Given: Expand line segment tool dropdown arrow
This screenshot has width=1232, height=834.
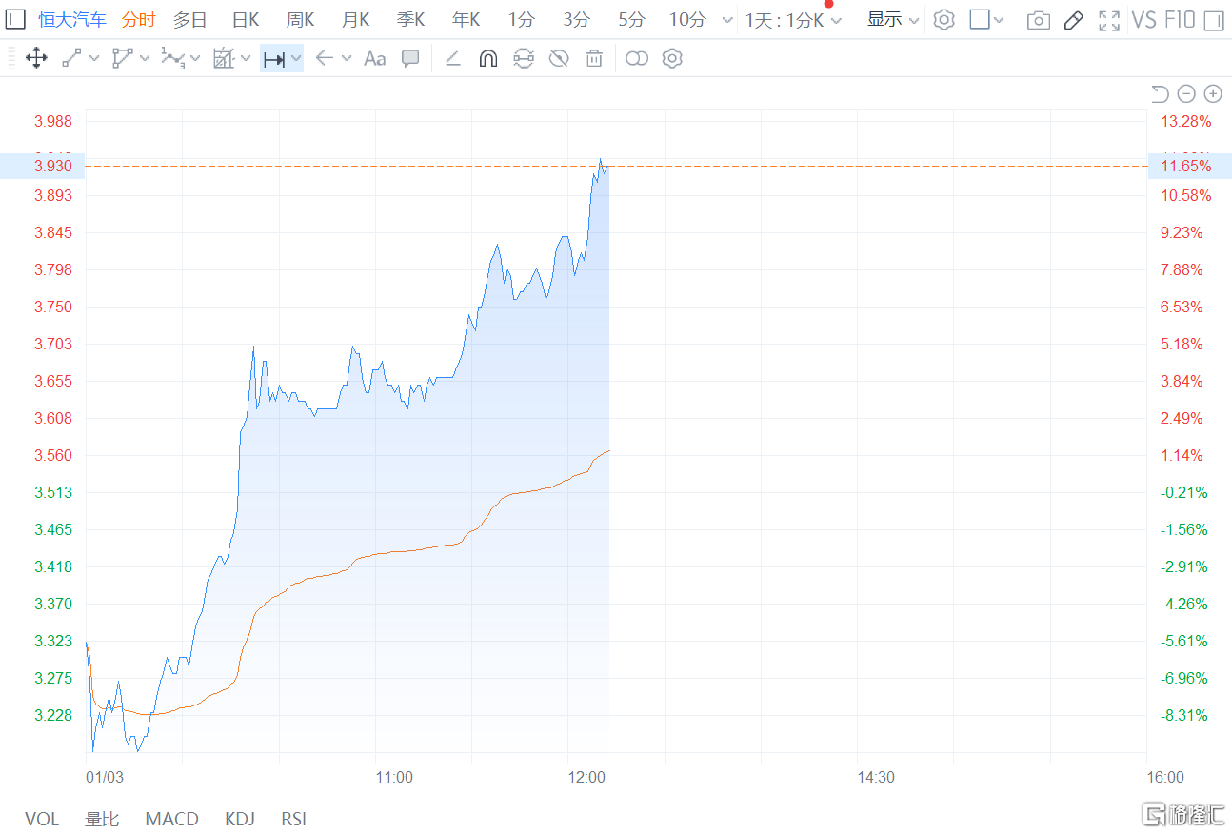Looking at the screenshot, I should 94,59.
